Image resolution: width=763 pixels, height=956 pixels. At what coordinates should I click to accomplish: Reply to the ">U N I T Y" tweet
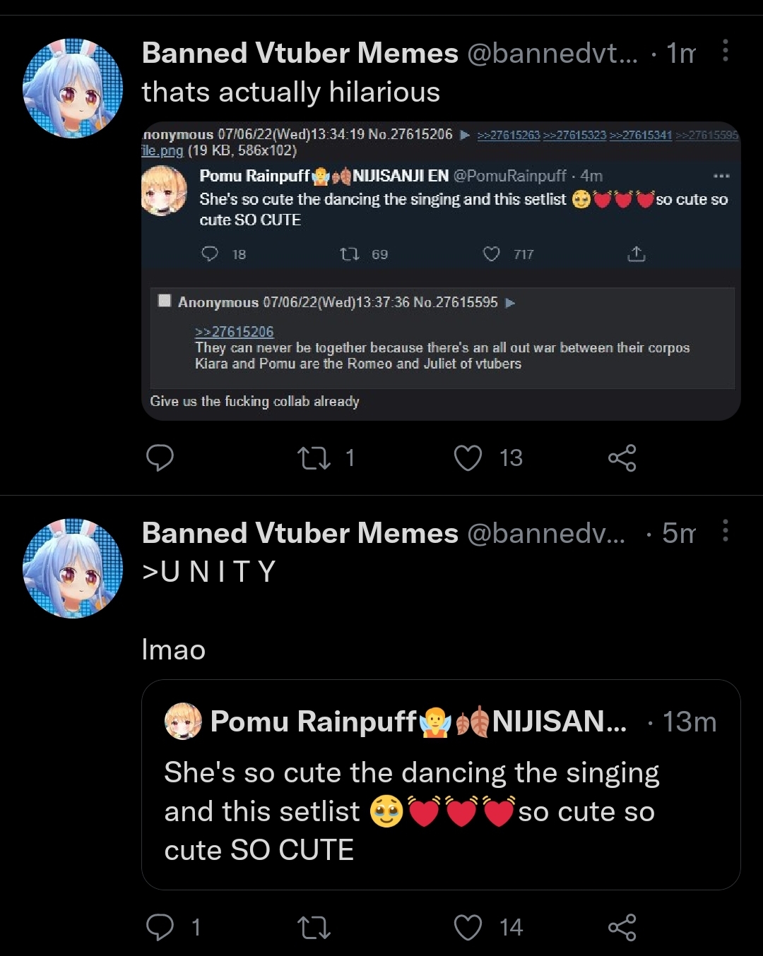[160, 926]
